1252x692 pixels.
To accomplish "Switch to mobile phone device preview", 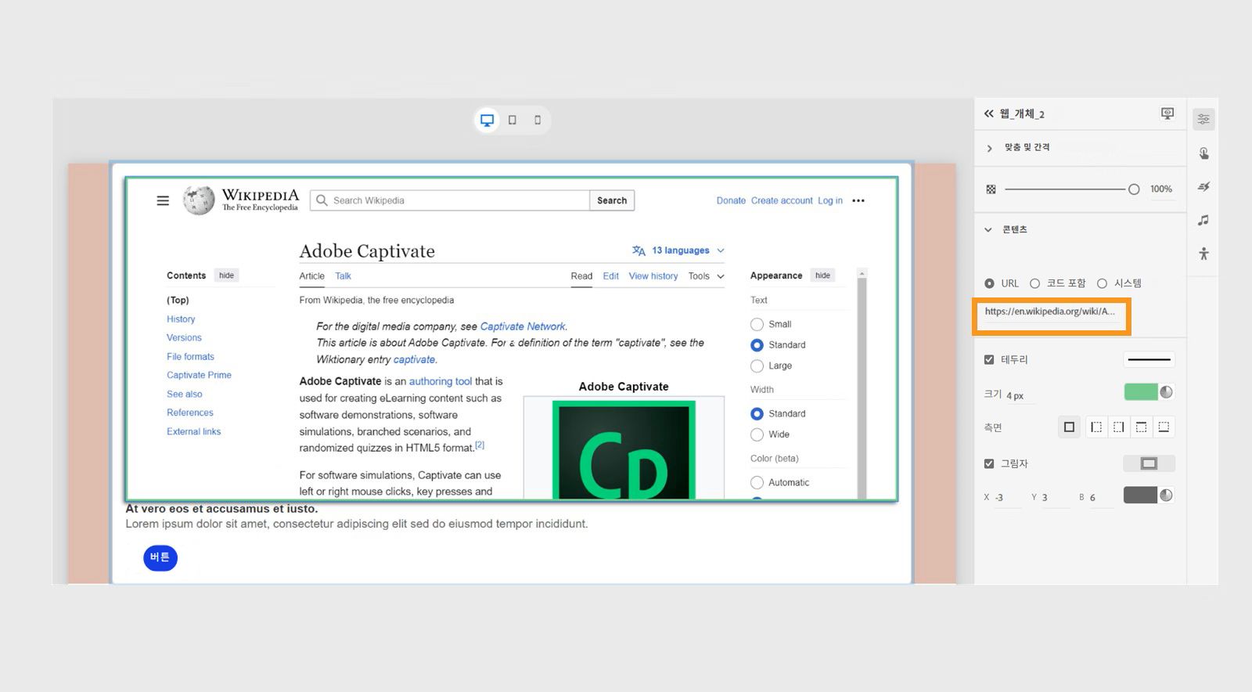I will click(x=538, y=120).
